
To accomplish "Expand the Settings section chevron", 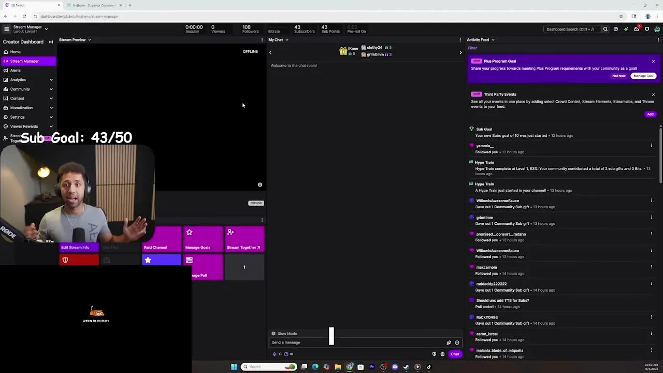I will (51, 117).
